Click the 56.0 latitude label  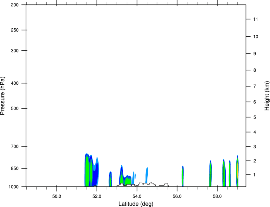(177, 196)
